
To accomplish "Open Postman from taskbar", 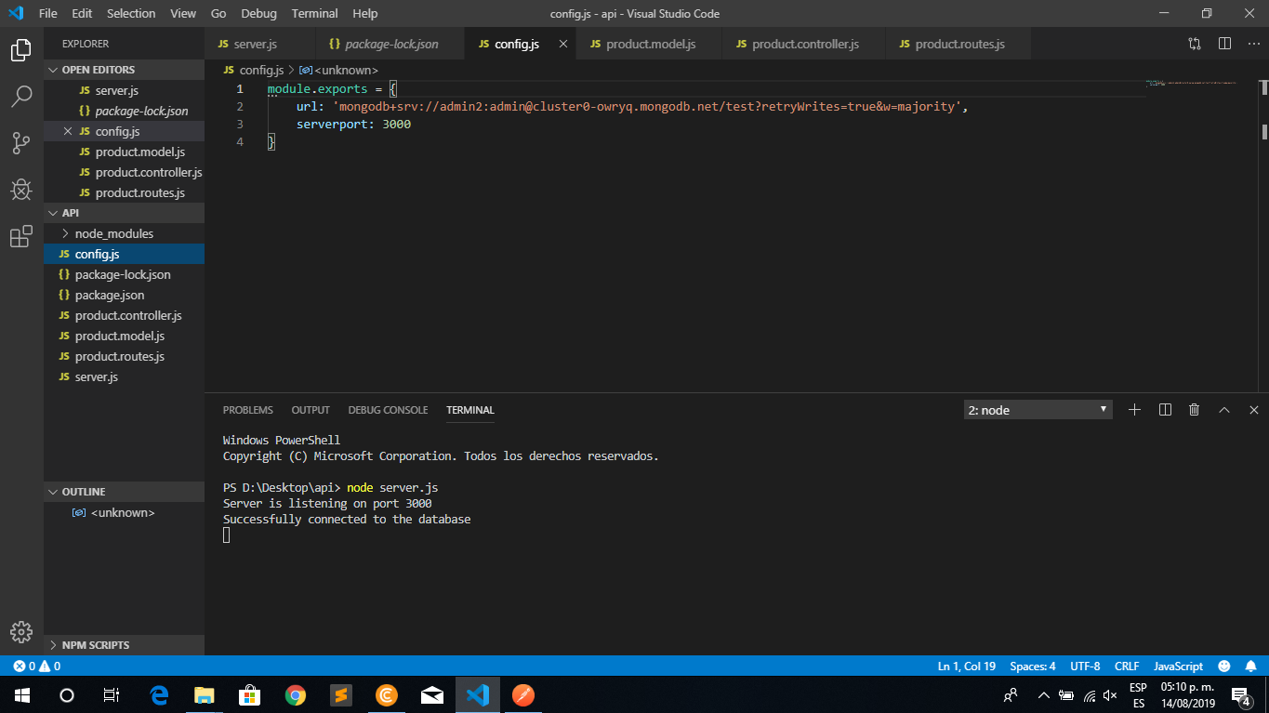I will (523, 694).
